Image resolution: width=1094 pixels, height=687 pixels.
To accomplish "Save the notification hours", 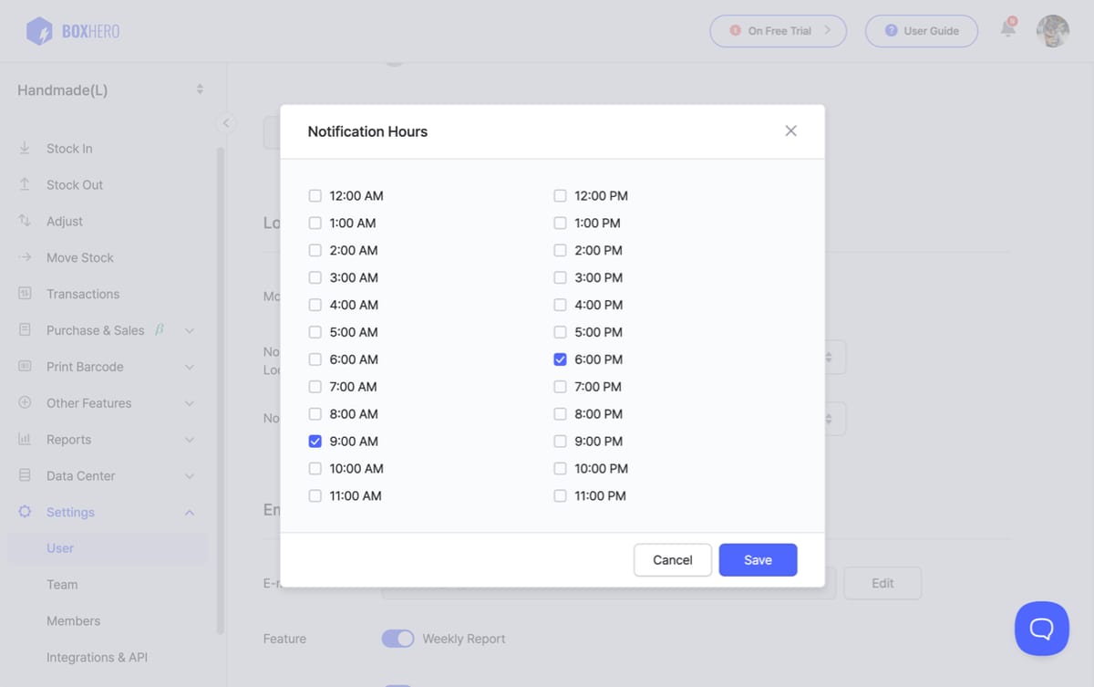I will tap(758, 559).
